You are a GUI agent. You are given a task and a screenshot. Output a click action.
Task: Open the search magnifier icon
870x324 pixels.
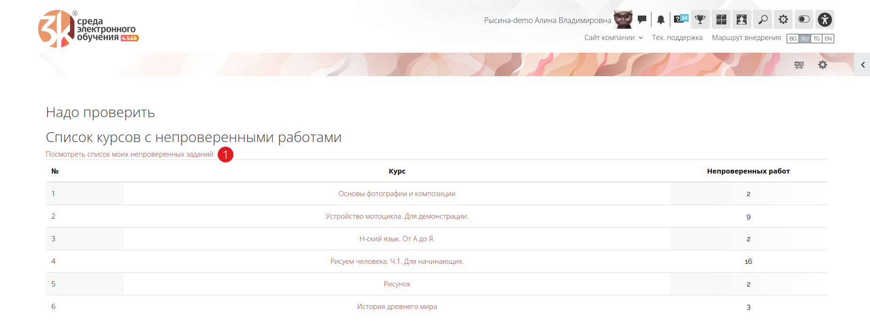point(763,20)
